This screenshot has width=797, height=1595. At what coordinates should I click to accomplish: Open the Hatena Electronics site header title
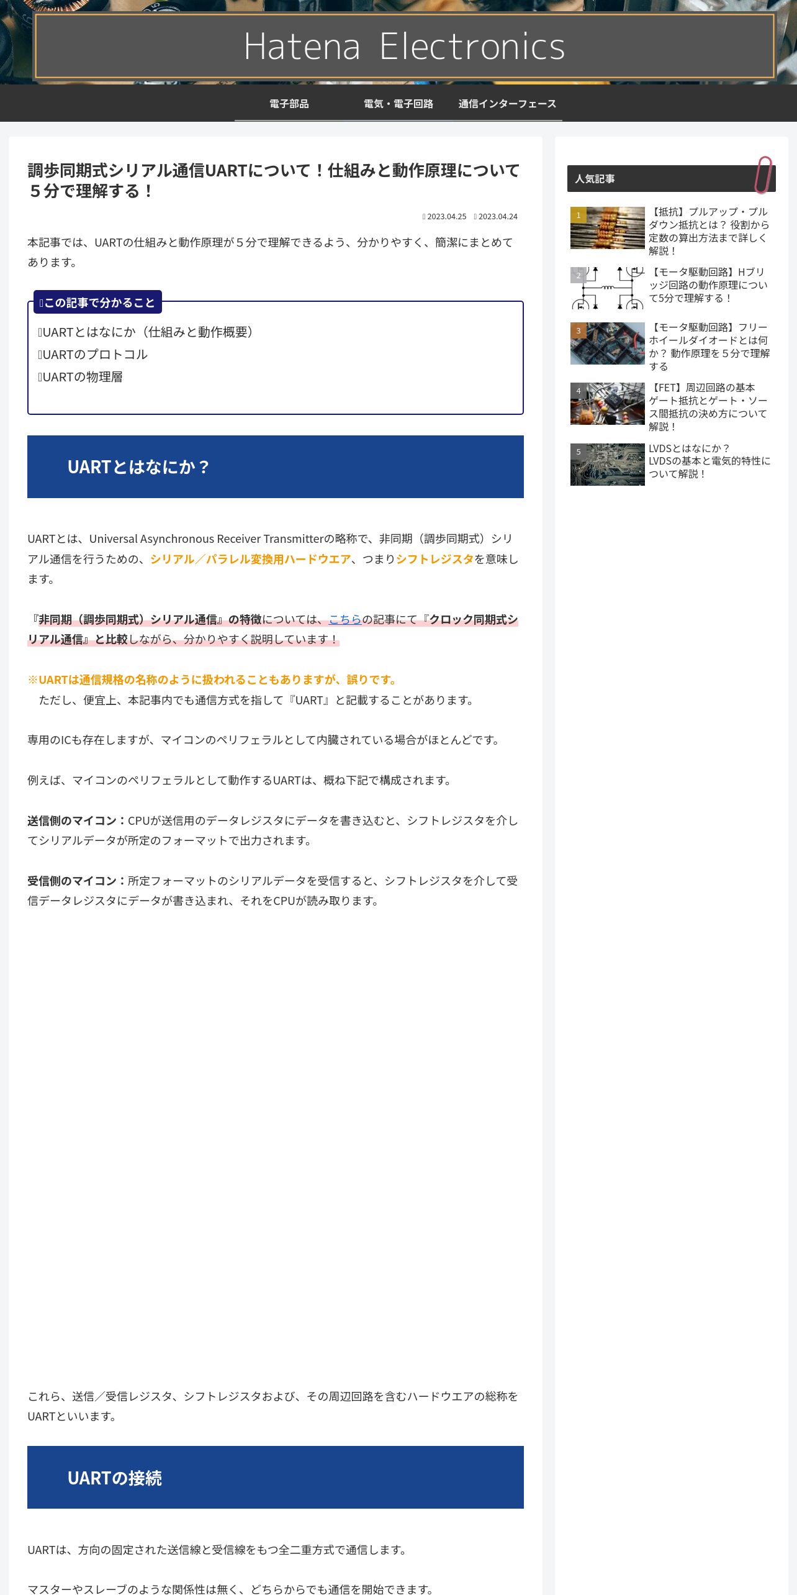[x=404, y=47]
